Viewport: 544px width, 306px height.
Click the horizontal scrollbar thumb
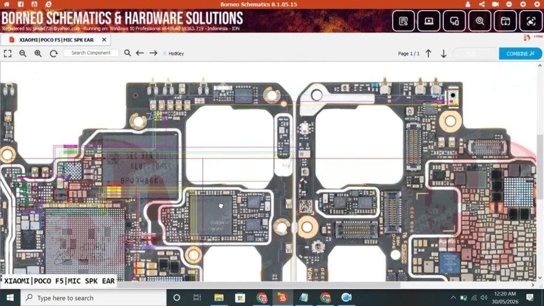(x=259, y=285)
